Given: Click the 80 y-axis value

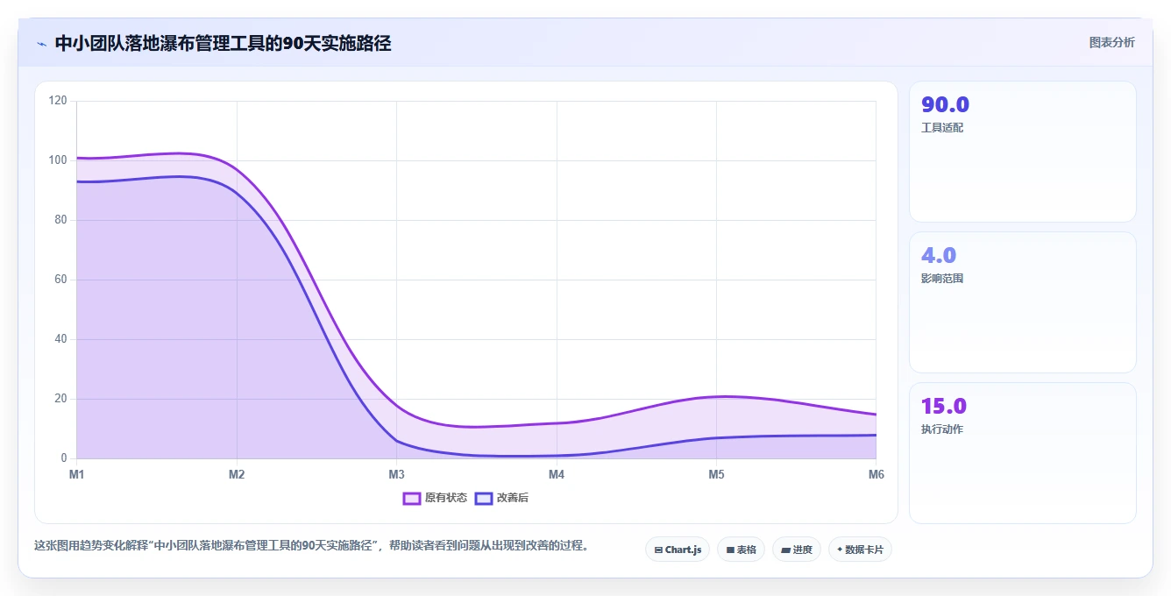Looking at the screenshot, I should click(x=60, y=220).
